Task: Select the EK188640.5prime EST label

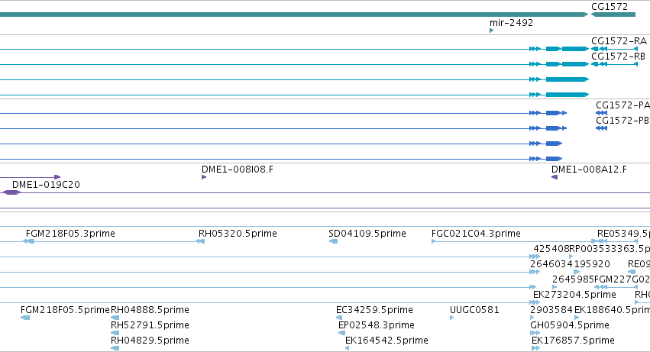Action: pyautogui.click(x=612, y=310)
